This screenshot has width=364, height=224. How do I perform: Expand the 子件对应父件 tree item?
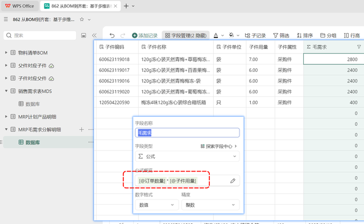tap(6, 78)
